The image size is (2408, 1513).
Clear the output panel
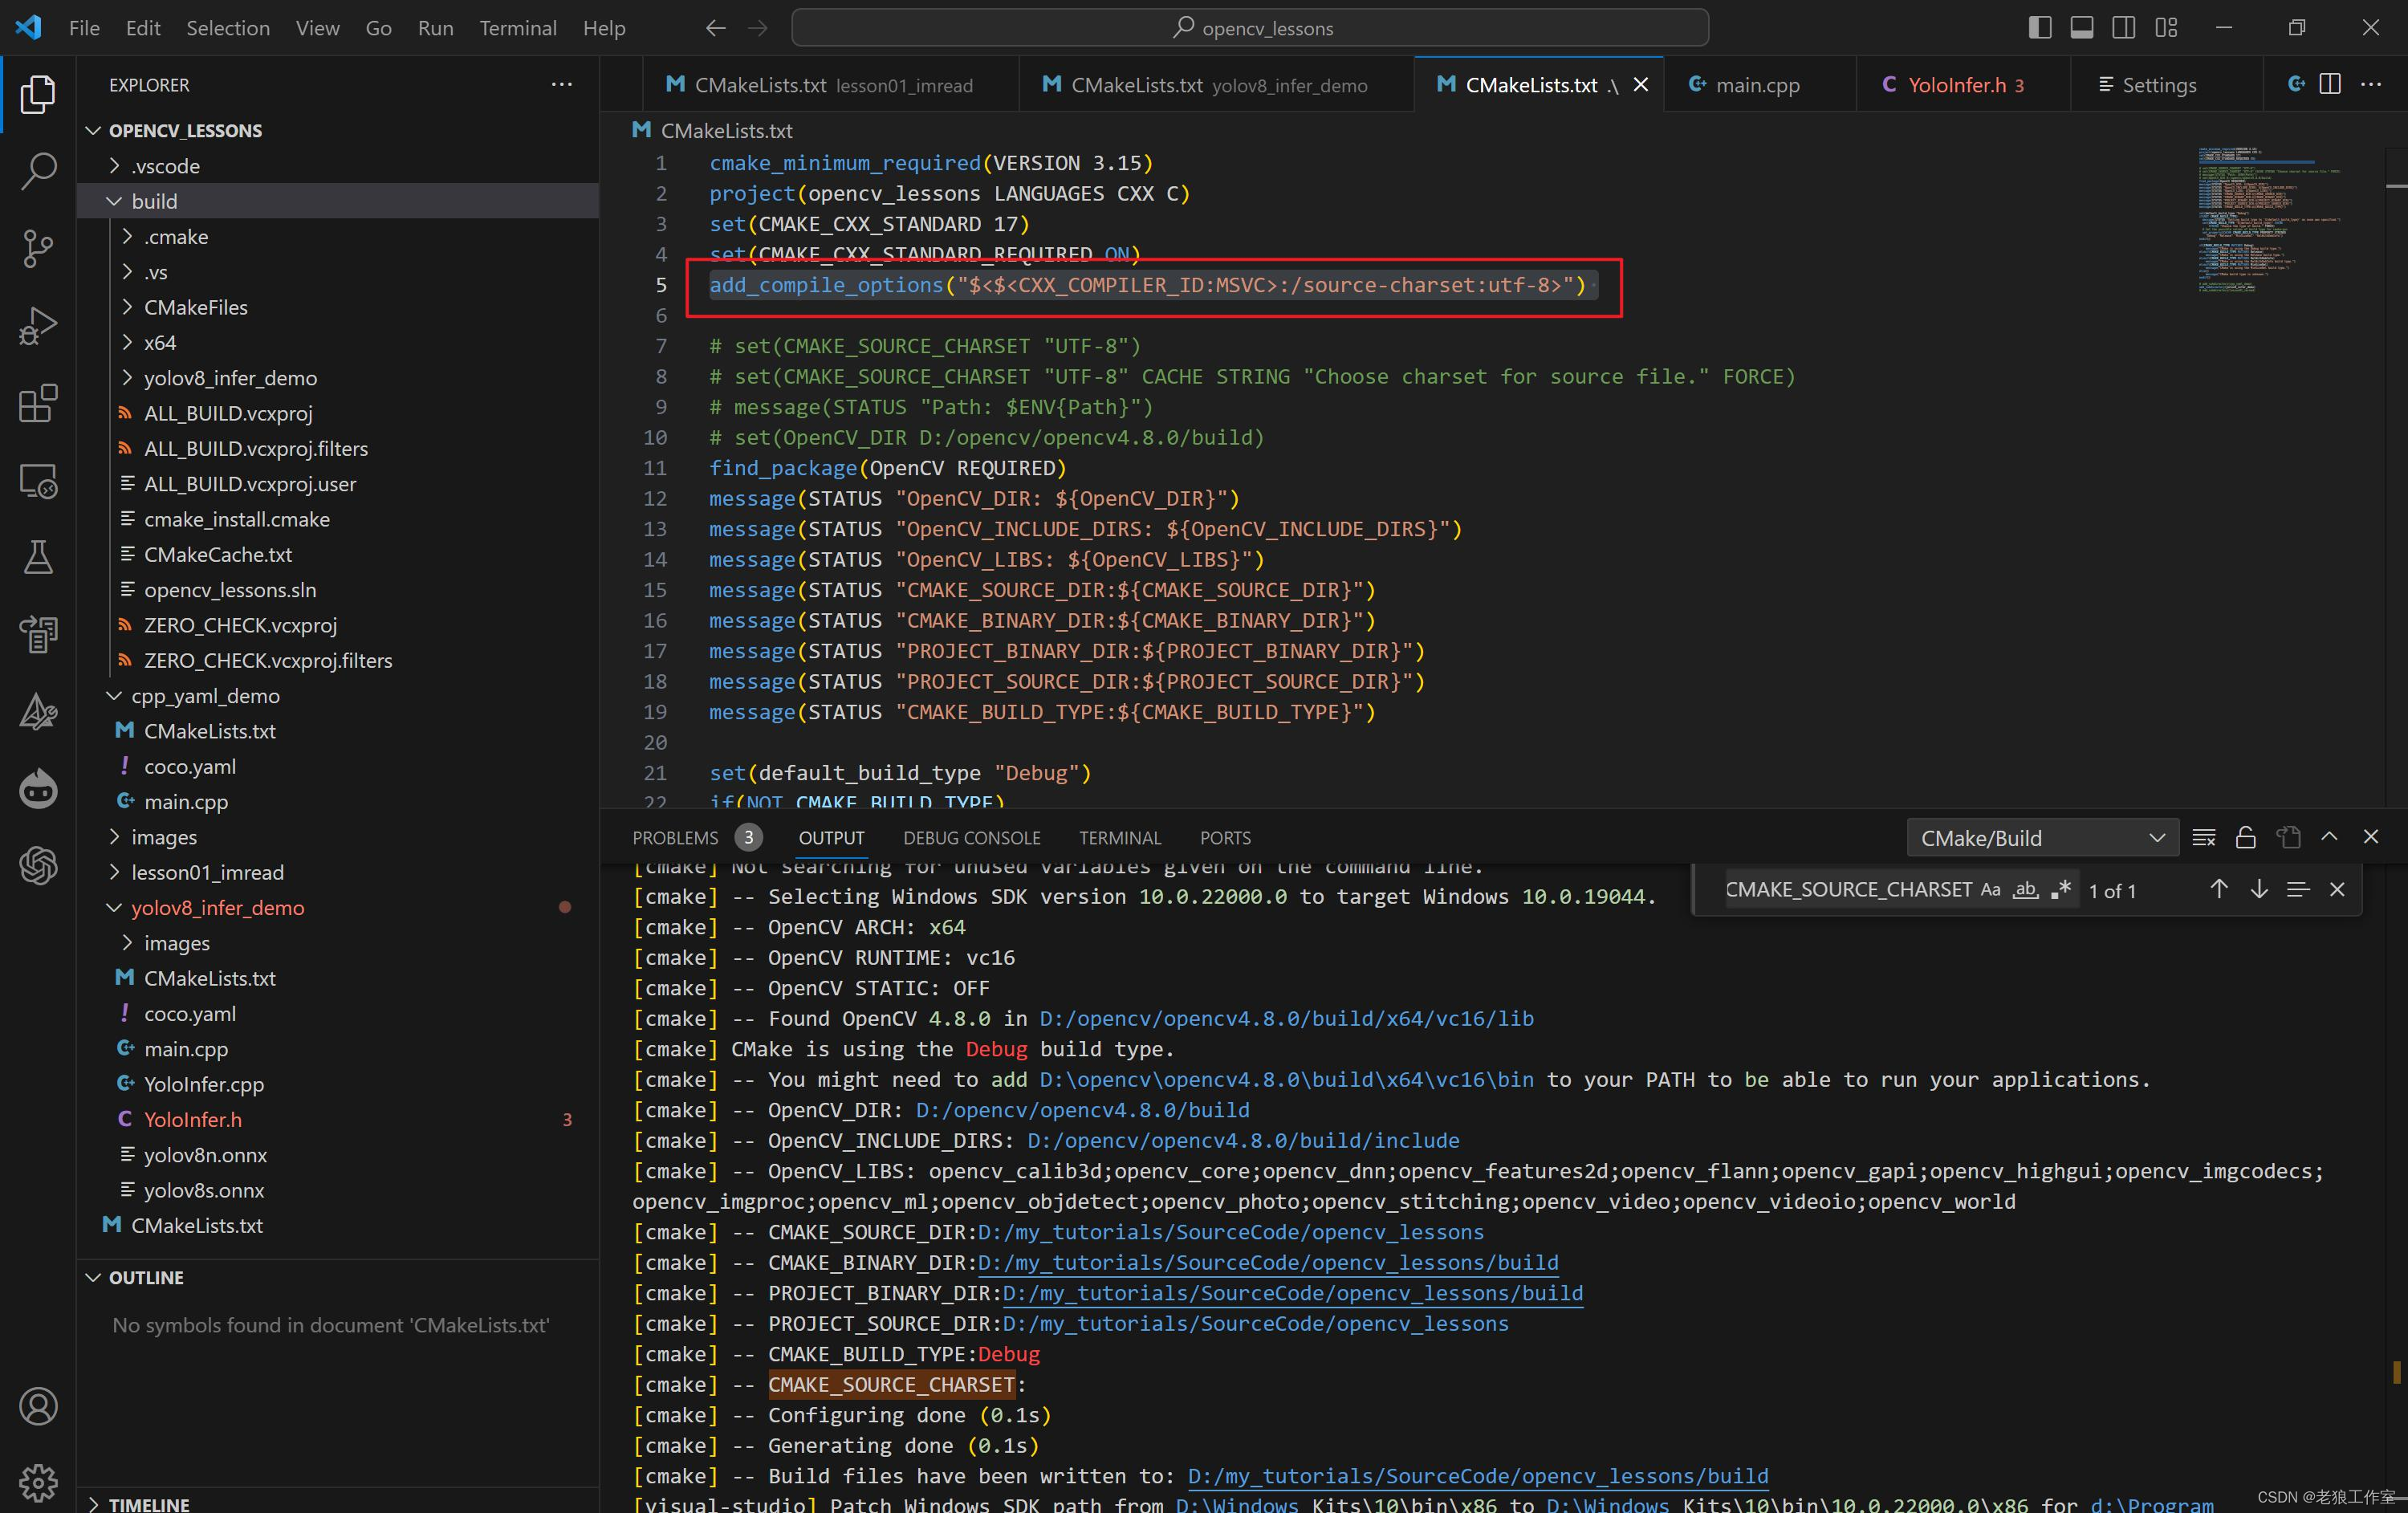click(x=2203, y=838)
